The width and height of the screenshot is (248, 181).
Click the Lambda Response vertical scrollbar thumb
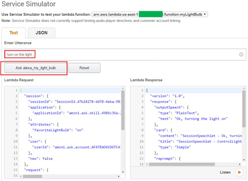(x=244, y=109)
